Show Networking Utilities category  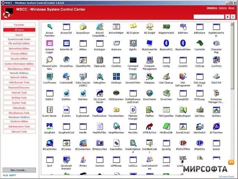click(19, 48)
